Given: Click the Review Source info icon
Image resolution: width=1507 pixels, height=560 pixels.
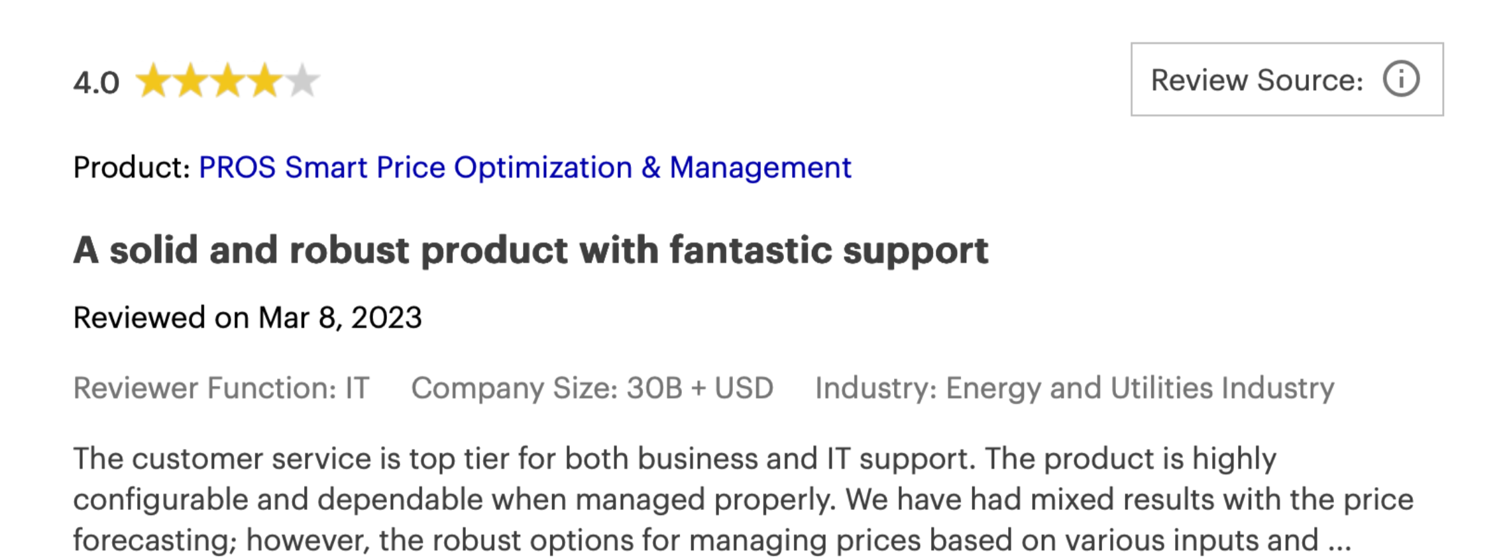Looking at the screenshot, I should point(1401,79).
